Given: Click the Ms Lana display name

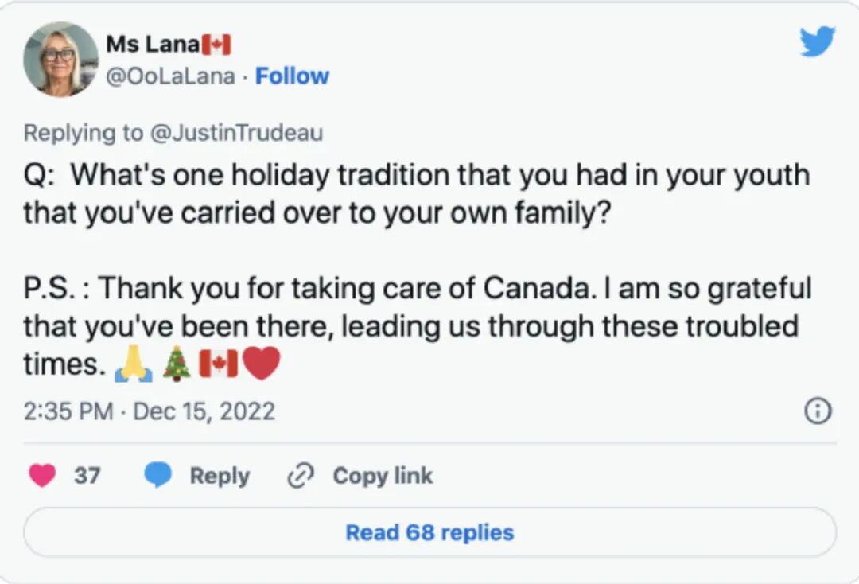Looking at the screenshot, I should (152, 44).
